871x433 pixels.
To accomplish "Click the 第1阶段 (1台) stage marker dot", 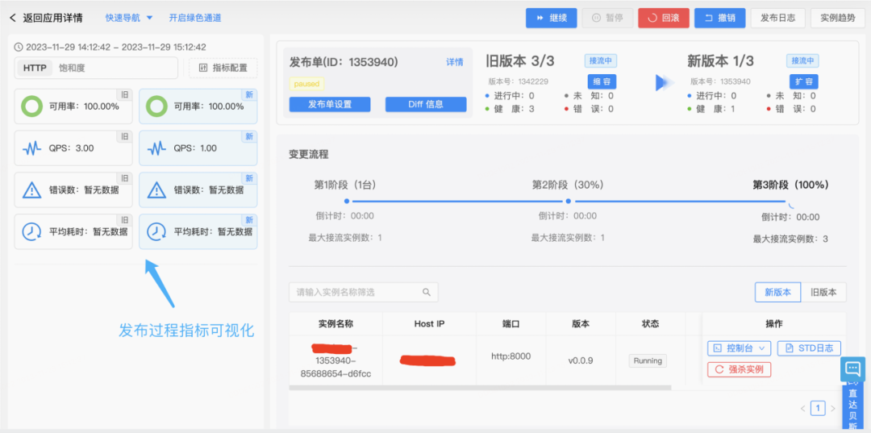I will pyautogui.click(x=347, y=201).
